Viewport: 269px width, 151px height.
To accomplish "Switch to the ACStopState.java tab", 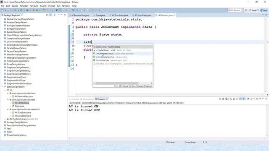I will [x=142, y=15].
